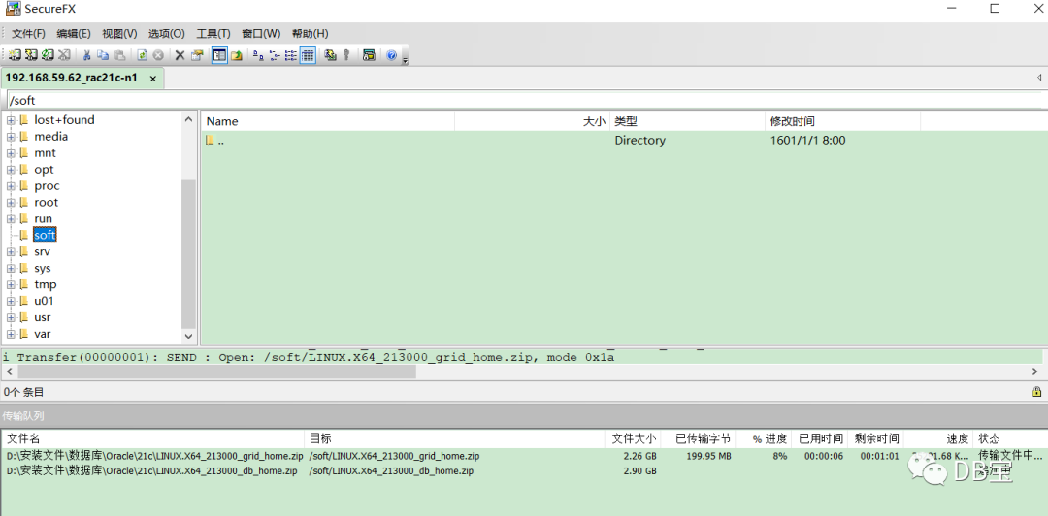Click the log pane horizontal scrollbar thumb

pyautogui.click(x=215, y=371)
